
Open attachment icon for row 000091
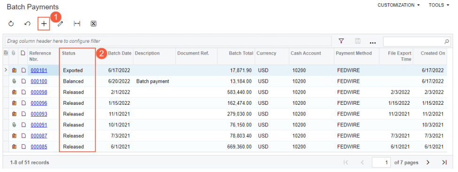tap(14, 125)
